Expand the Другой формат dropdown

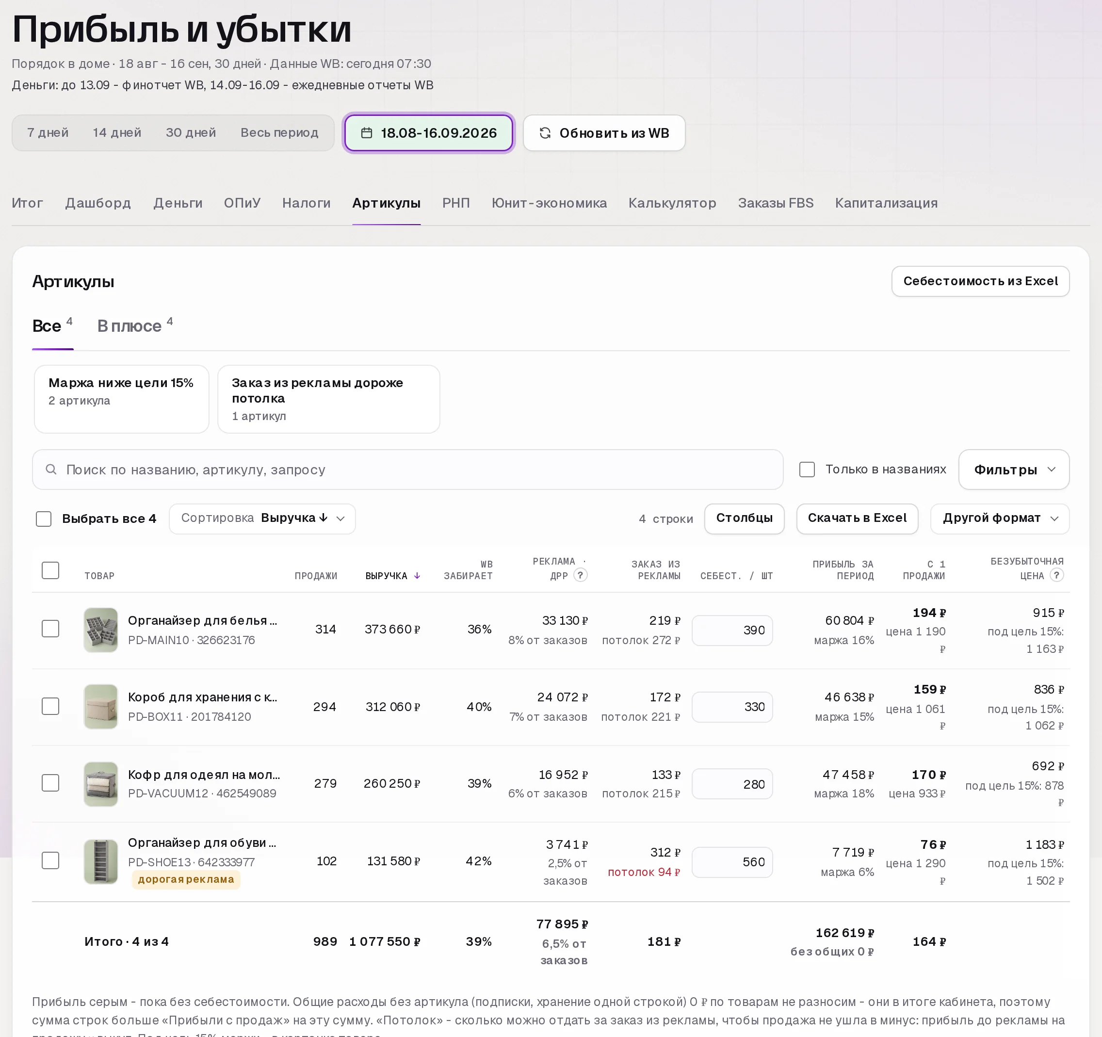[x=1000, y=519]
